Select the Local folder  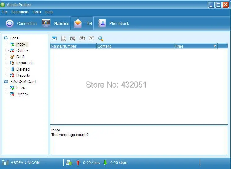click(15, 38)
